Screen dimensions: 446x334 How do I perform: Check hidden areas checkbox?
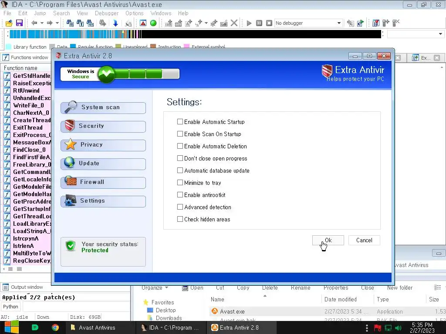click(180, 219)
